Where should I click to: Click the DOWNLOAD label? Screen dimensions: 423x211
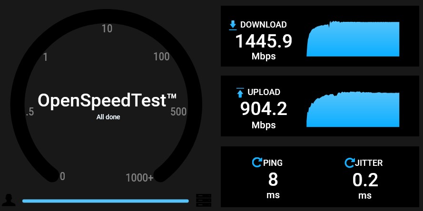[263, 25]
